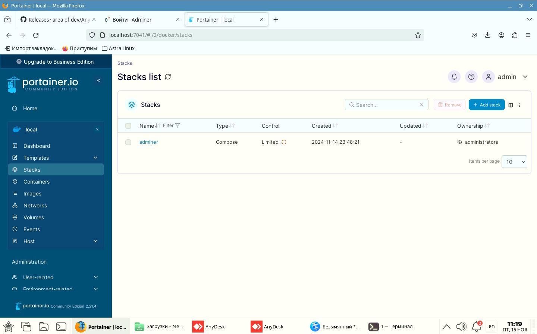Screen dimensions: 537x334
Task: Open the adminer stack link
Action: point(148,142)
